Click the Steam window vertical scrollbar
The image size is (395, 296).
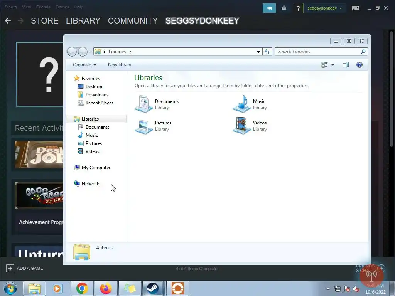click(392, 88)
